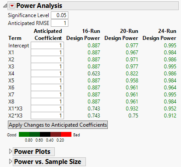
Task: Click X6 24-run power value 0.964
Action: 170,88
